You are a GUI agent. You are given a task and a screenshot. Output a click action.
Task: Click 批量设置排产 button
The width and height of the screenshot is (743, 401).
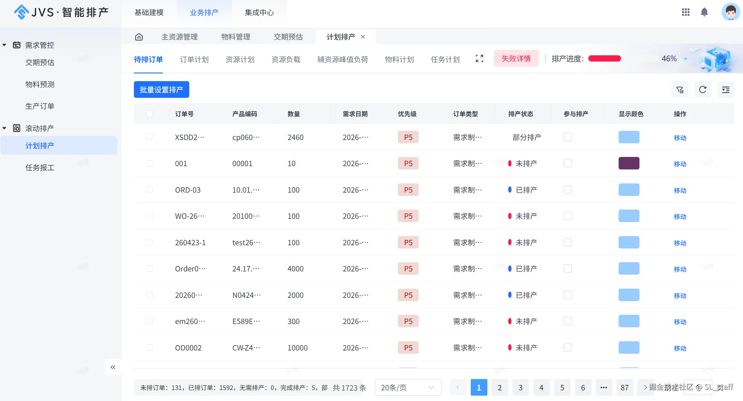coord(162,89)
